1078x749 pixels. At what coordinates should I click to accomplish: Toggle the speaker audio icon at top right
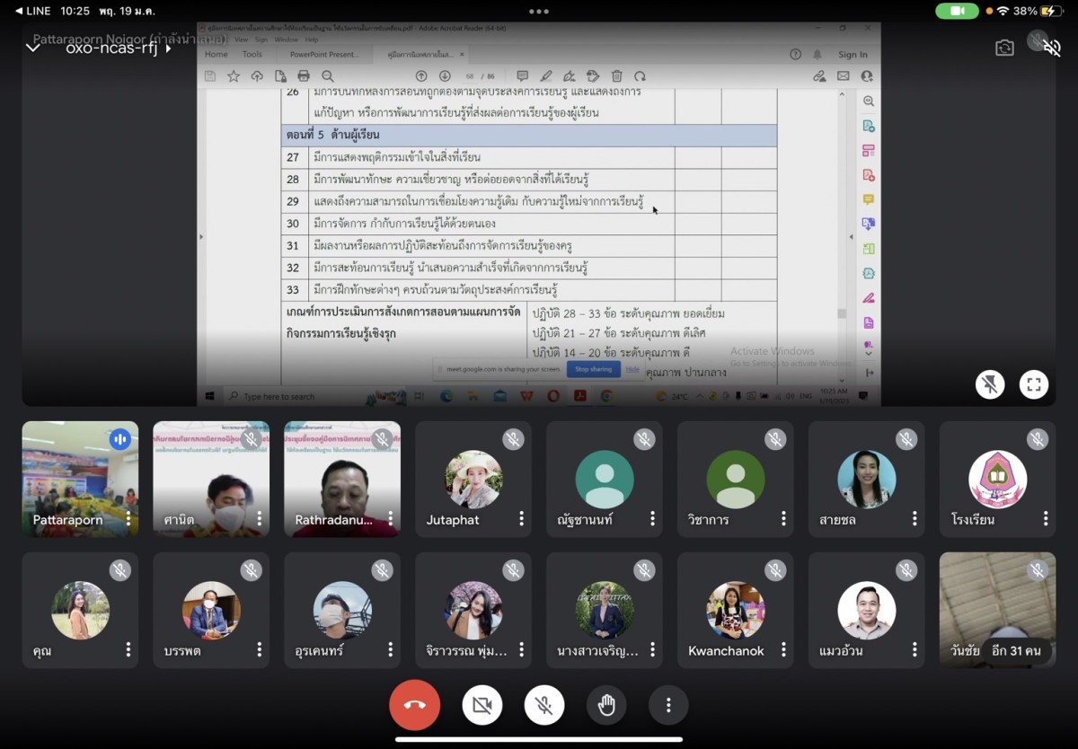1052,48
